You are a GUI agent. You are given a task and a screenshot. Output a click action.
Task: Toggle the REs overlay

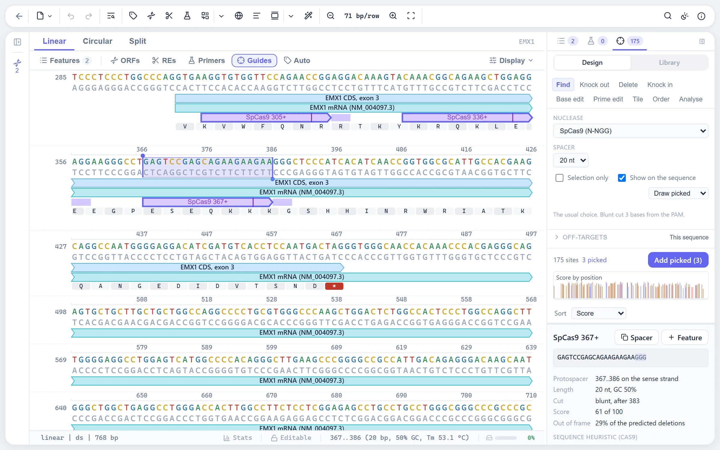164,61
